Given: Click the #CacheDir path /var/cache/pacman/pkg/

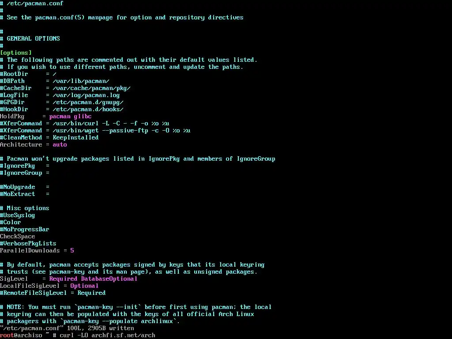Looking at the screenshot, I should [92, 88].
